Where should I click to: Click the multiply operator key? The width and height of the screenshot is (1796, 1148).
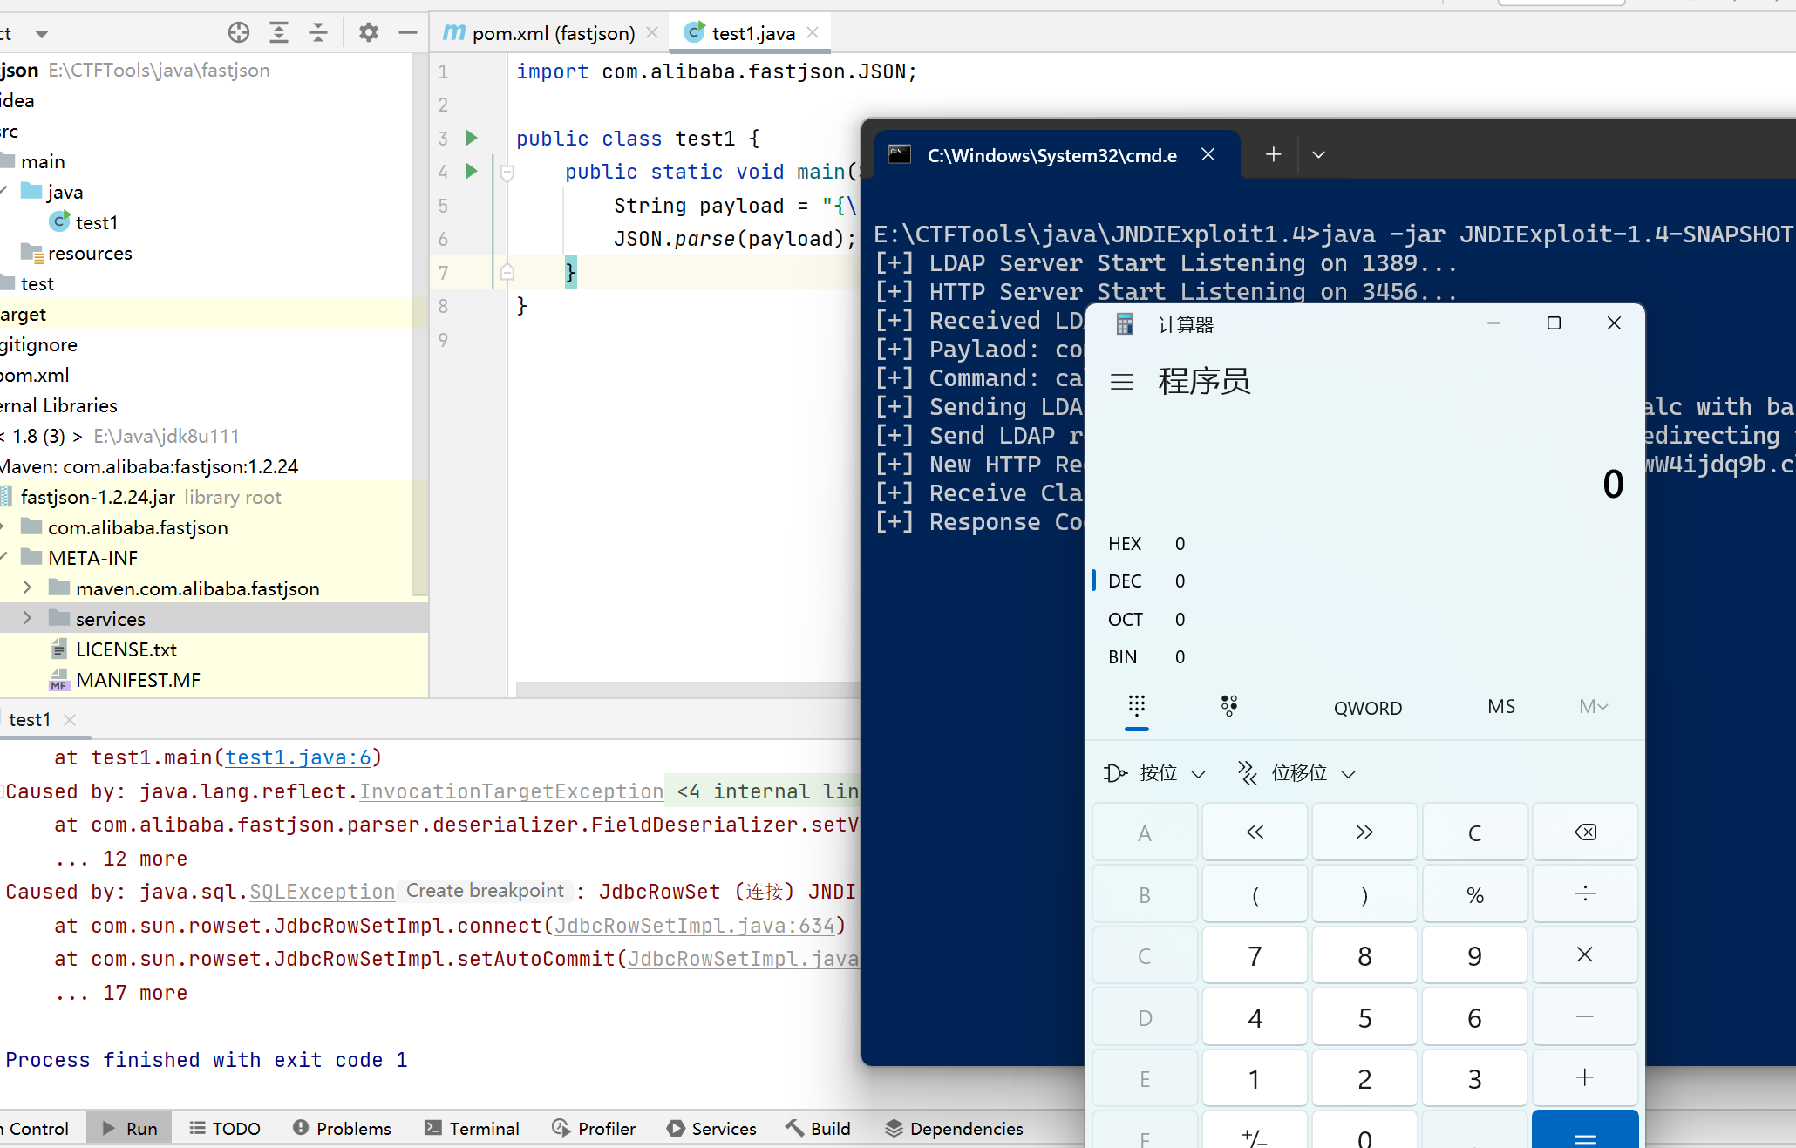[x=1585, y=955]
